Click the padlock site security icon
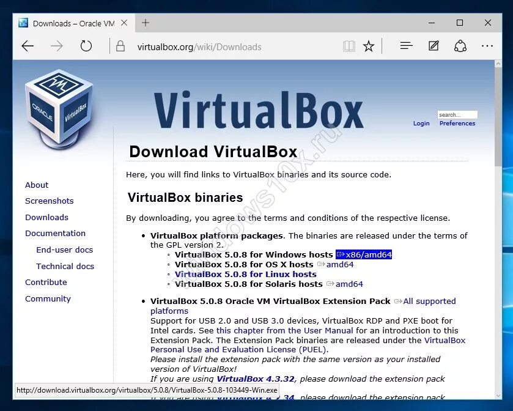Viewport: 513px width, 411px height. point(120,46)
